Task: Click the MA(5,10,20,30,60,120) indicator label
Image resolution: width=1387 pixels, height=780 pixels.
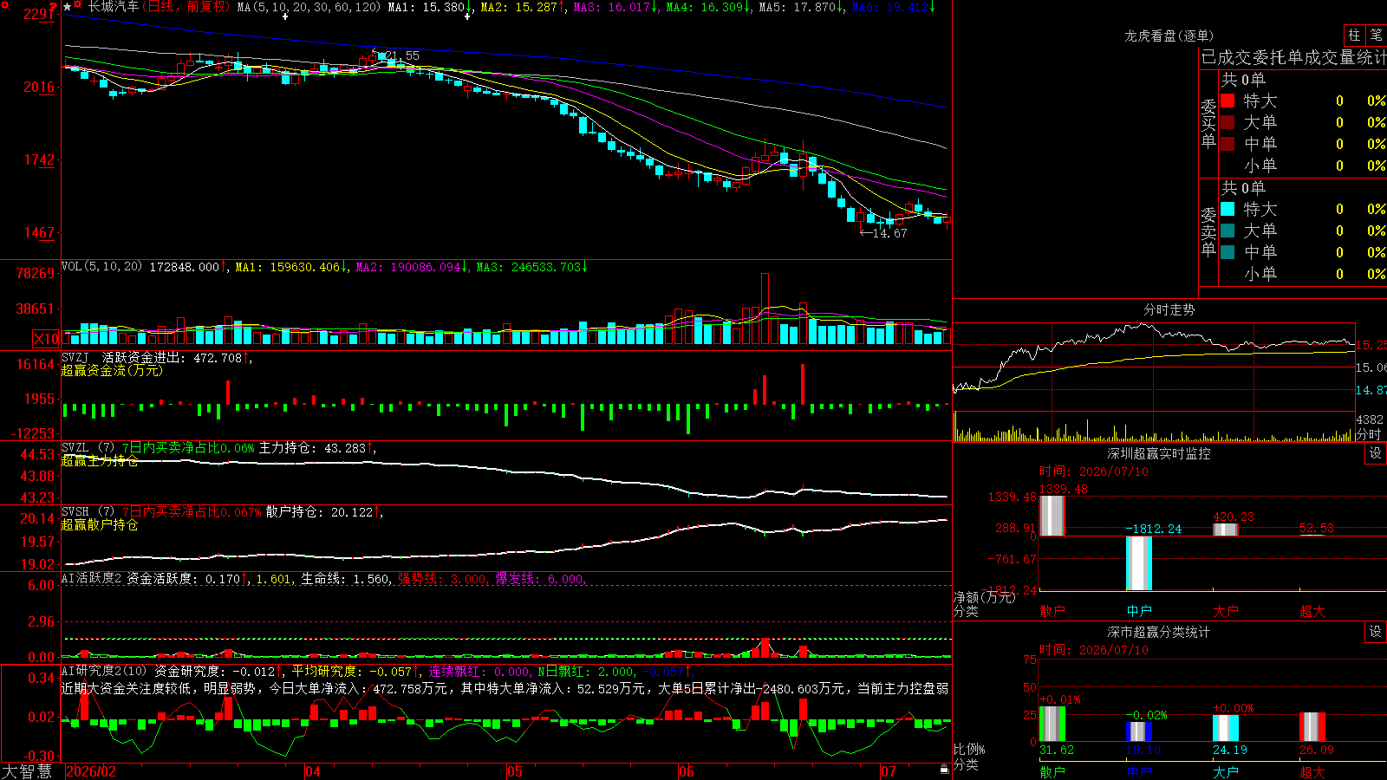Action: pos(309,7)
